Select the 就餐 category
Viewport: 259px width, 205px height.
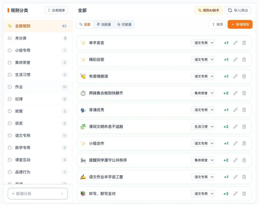[38, 111]
